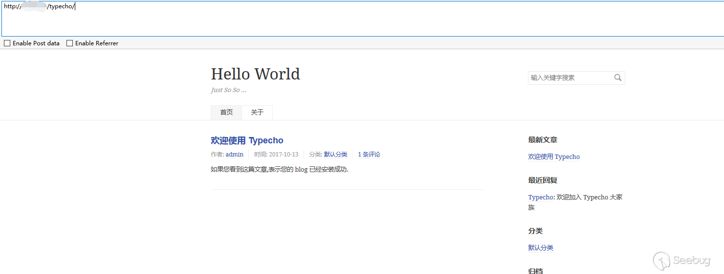Click the admin author link

235,155
